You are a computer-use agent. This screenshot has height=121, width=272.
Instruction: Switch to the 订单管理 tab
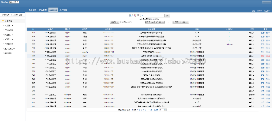[53, 10]
